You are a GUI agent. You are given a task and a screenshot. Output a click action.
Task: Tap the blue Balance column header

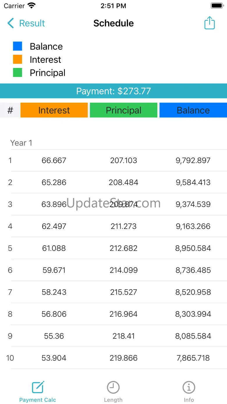tap(193, 110)
